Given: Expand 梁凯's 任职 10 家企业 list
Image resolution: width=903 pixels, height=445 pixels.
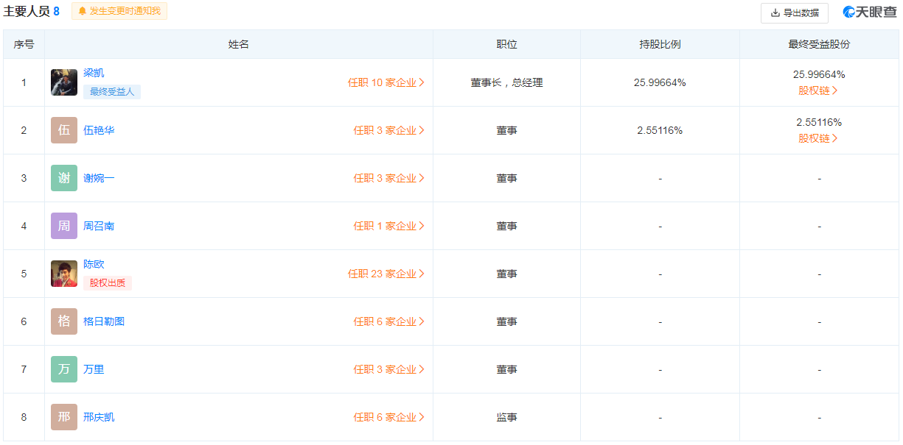Looking at the screenshot, I should (386, 82).
